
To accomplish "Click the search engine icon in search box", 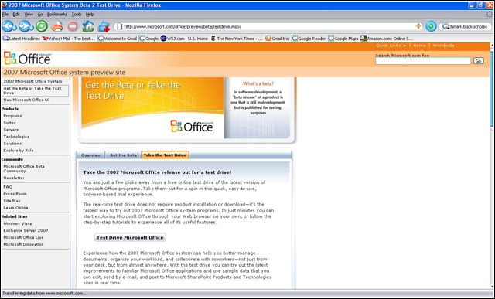I will [445, 27].
